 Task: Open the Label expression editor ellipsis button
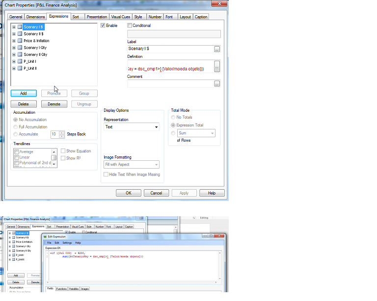[217, 49]
